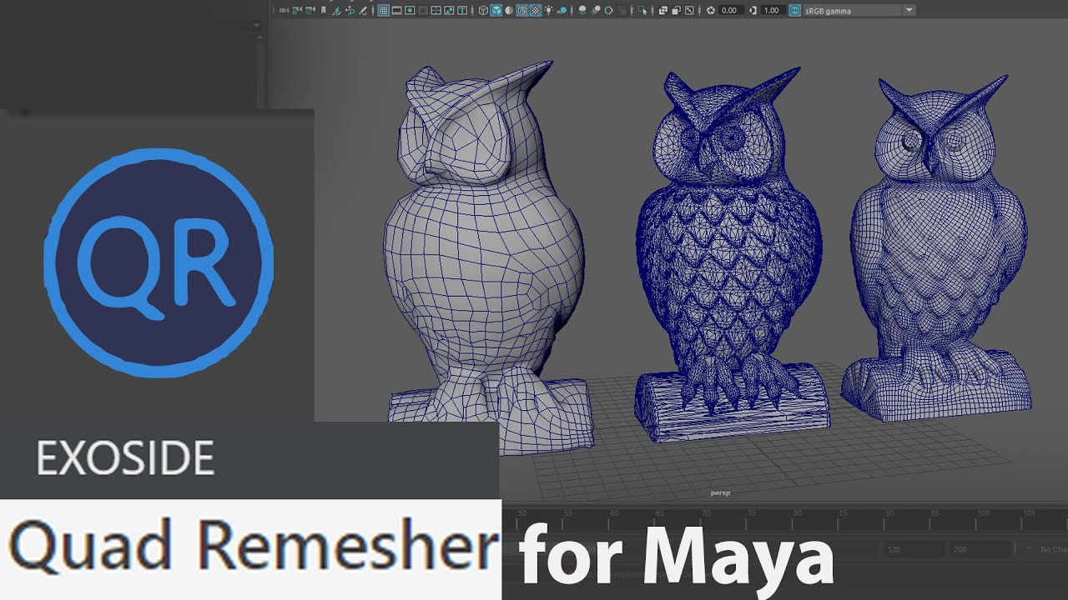
Task: Enable smooth shade all cube icon
Action: (x=496, y=11)
